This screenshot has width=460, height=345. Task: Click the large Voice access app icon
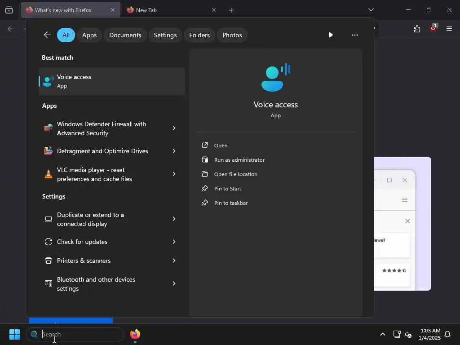tap(275, 77)
